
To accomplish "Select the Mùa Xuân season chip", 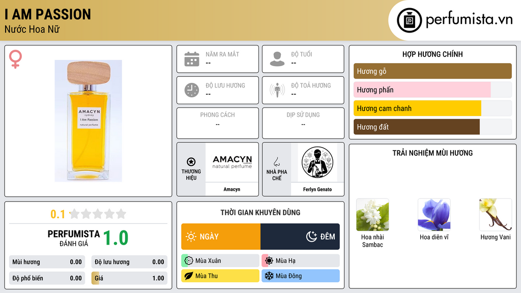I will coord(220,261).
